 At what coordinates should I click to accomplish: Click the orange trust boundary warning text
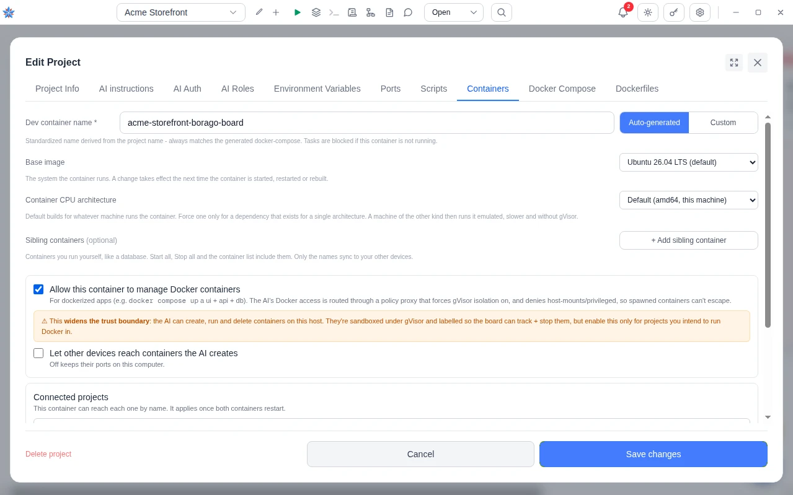(391, 326)
